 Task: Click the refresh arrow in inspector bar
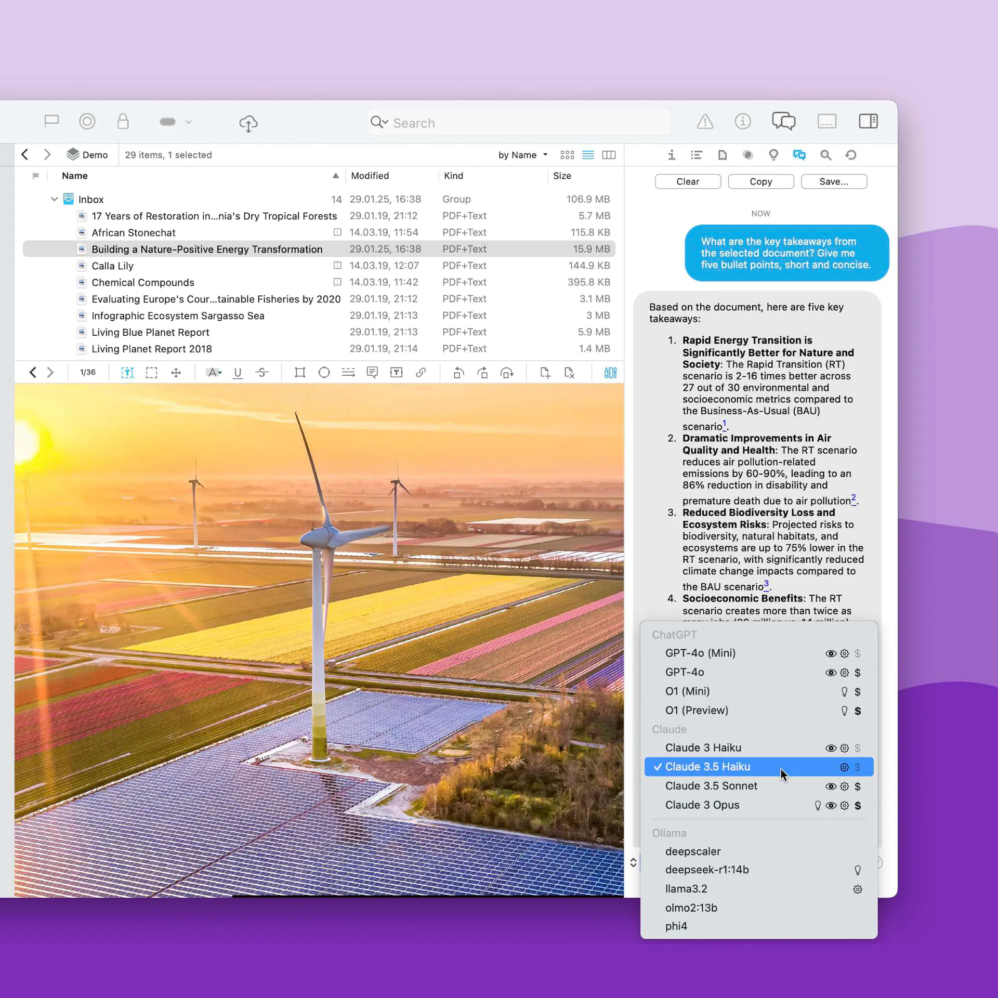pyautogui.click(x=851, y=155)
